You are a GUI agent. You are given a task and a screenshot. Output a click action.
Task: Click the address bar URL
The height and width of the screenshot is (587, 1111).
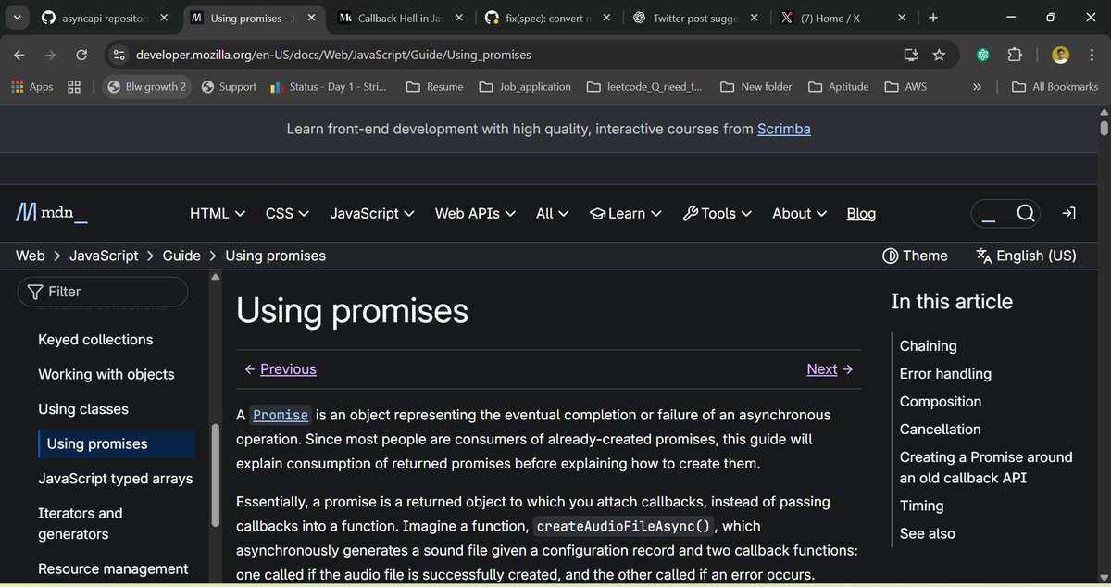333,55
